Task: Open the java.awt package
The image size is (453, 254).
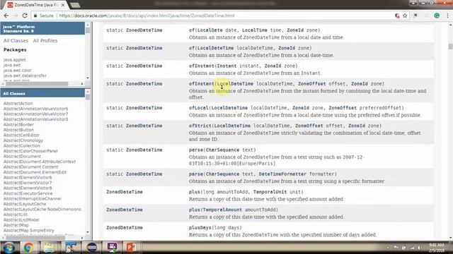Action: pyautogui.click(x=12, y=65)
